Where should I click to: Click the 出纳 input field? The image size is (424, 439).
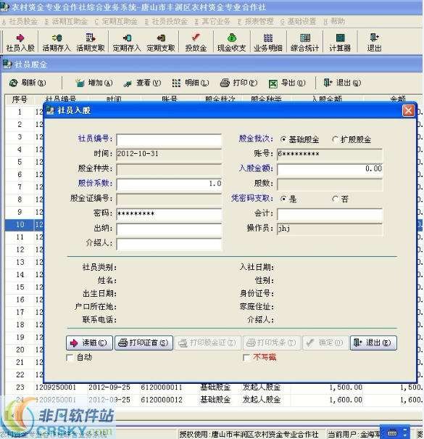click(x=169, y=229)
